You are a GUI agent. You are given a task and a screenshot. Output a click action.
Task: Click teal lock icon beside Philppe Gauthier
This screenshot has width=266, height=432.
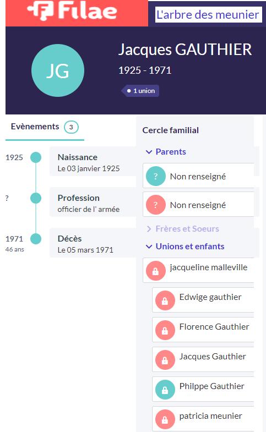tap(165, 390)
